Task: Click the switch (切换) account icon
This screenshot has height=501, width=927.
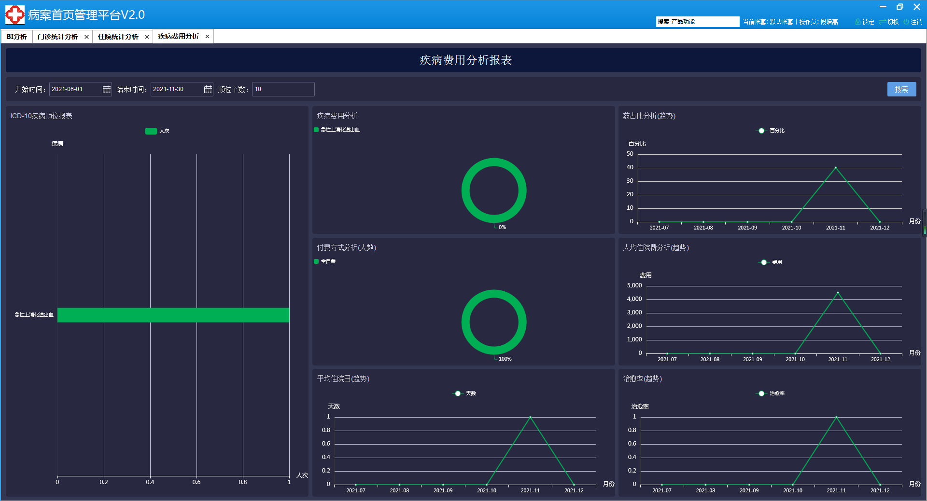Action: [882, 22]
